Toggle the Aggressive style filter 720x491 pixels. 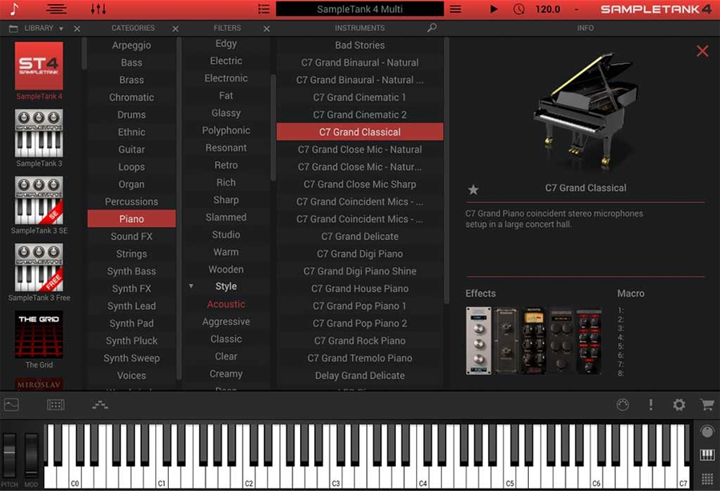(226, 321)
